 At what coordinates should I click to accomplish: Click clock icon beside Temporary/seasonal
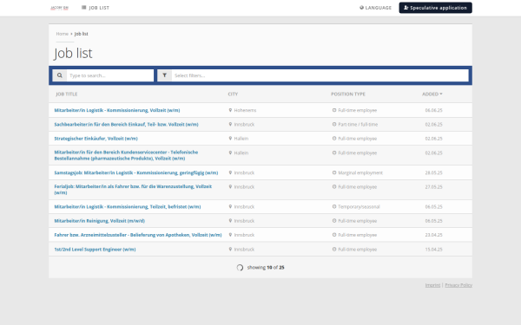pos(334,206)
